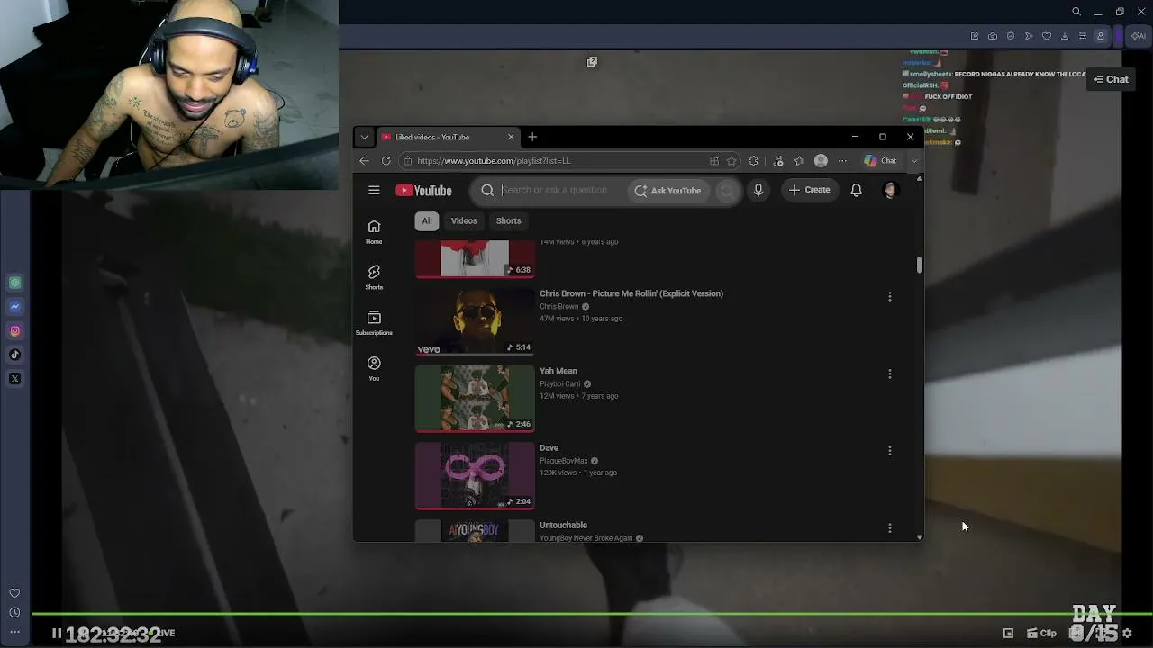Screen dimensions: 1153x648
Task: Open the Instagram icon in the left sidebar
Action: pos(14,330)
